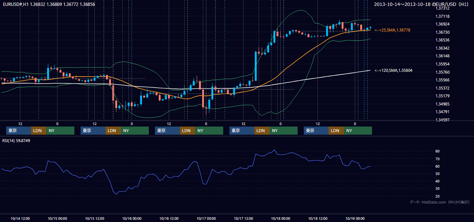Click the 1.36342 price axis label

[442, 48]
